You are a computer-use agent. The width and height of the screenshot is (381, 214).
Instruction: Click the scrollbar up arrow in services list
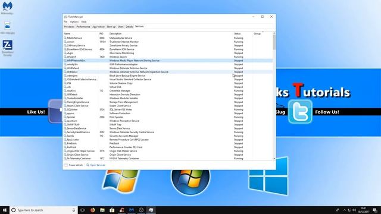pos(274,33)
